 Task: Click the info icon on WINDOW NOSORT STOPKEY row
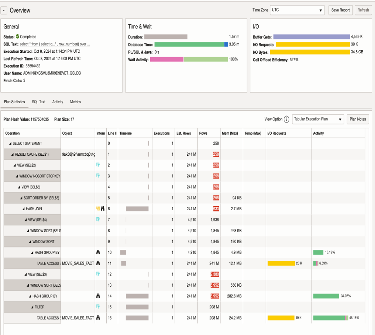[98, 176]
